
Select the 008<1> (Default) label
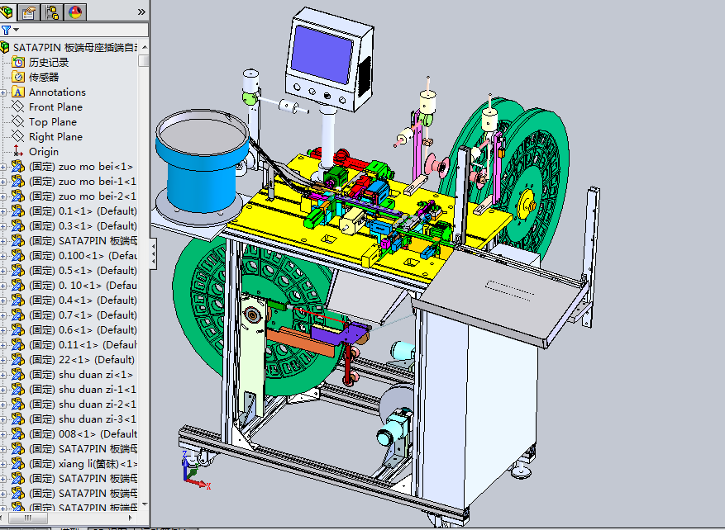click(x=83, y=434)
